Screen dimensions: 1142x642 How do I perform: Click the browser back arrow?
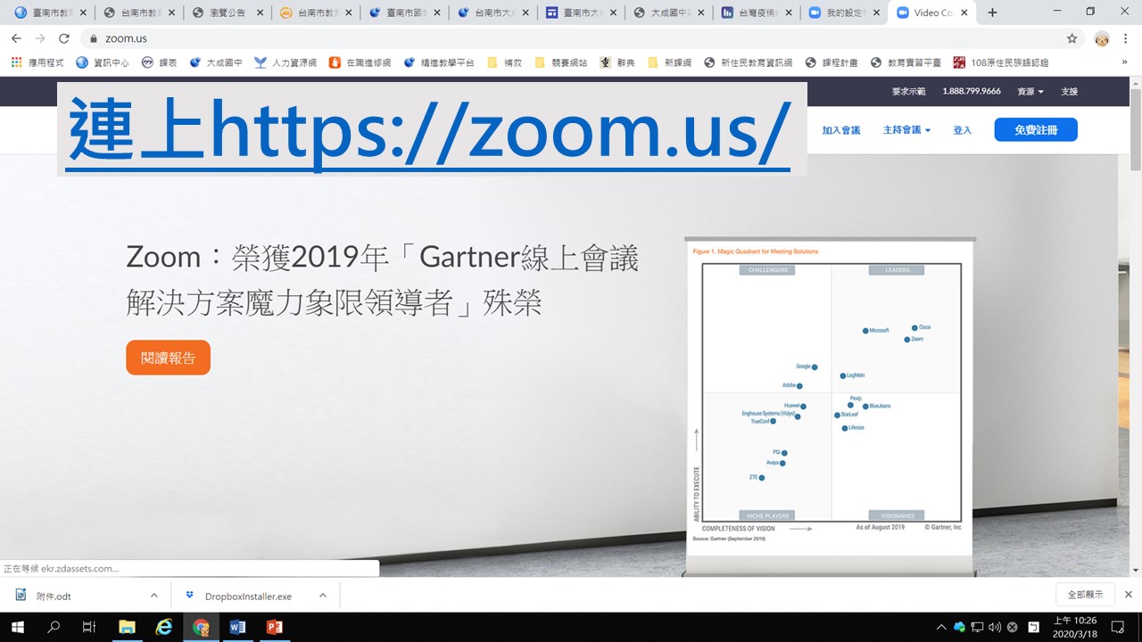click(16, 38)
